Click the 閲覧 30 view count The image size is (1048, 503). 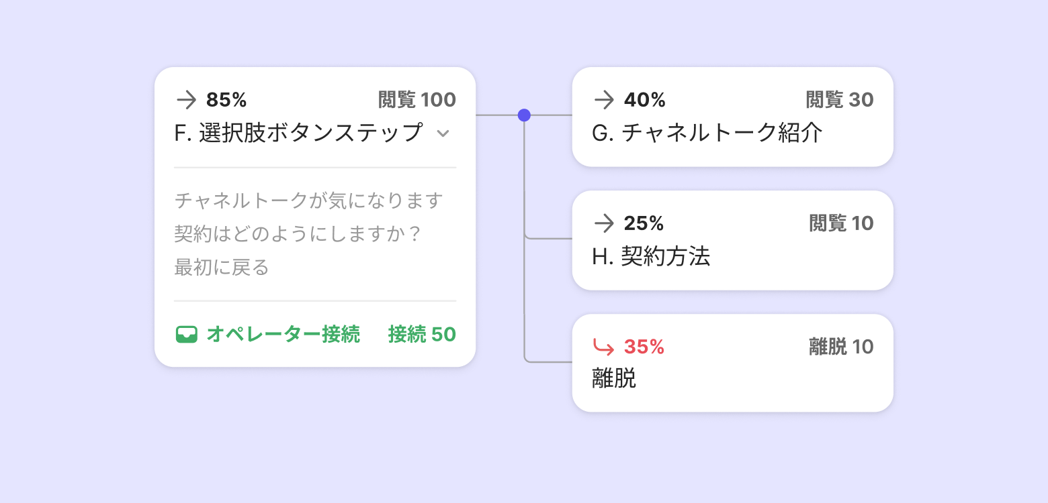(840, 100)
